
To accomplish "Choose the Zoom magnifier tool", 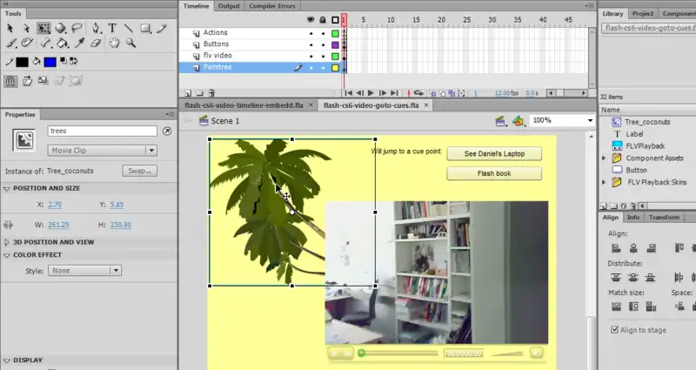I will [x=131, y=42].
